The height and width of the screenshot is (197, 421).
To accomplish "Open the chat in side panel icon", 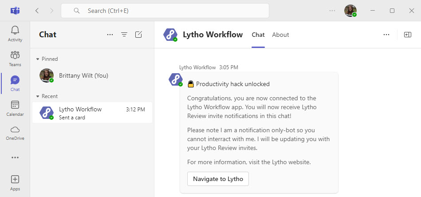I will 408,35.
